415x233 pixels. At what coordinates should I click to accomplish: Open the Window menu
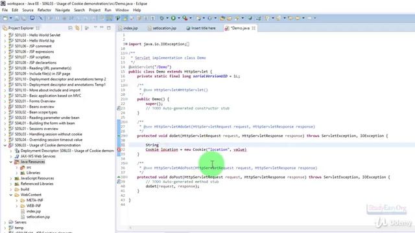click(x=122, y=10)
